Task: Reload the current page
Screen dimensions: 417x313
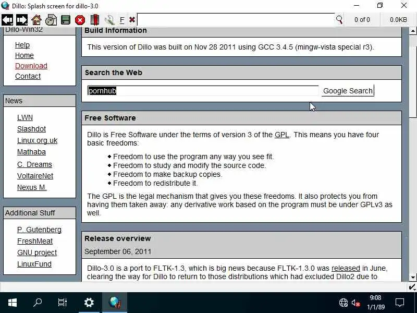Action: pyautogui.click(x=51, y=20)
